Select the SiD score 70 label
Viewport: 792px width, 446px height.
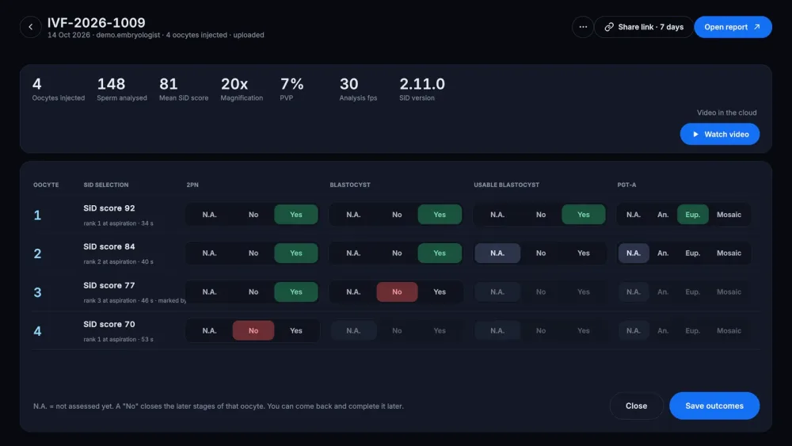tap(109, 324)
